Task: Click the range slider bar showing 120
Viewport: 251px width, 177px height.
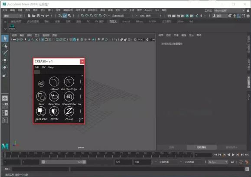Action: pyautogui.click(x=64, y=162)
